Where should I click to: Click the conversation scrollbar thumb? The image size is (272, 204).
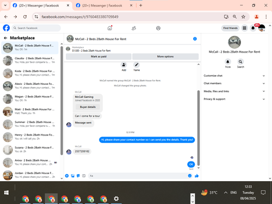pyautogui.click(x=199, y=128)
